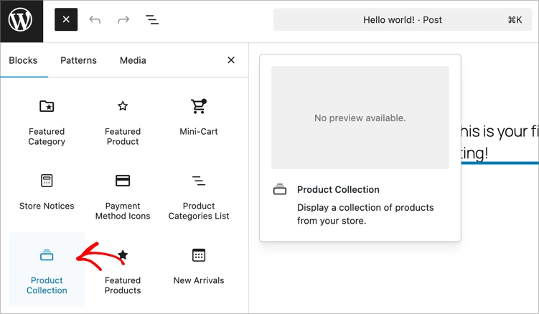Insert the Store Notices block
The width and height of the screenshot is (539, 314).
[47, 195]
